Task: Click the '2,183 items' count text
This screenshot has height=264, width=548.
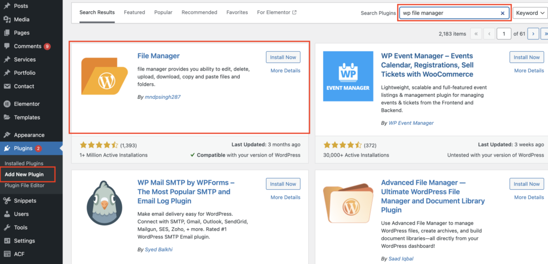Action: (452, 34)
